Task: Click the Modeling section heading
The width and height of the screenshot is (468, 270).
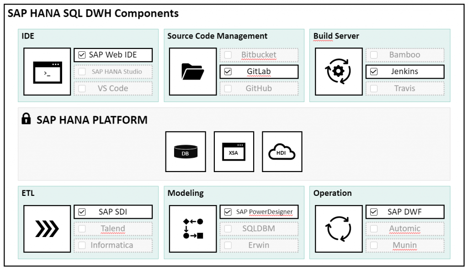Action: (186, 193)
